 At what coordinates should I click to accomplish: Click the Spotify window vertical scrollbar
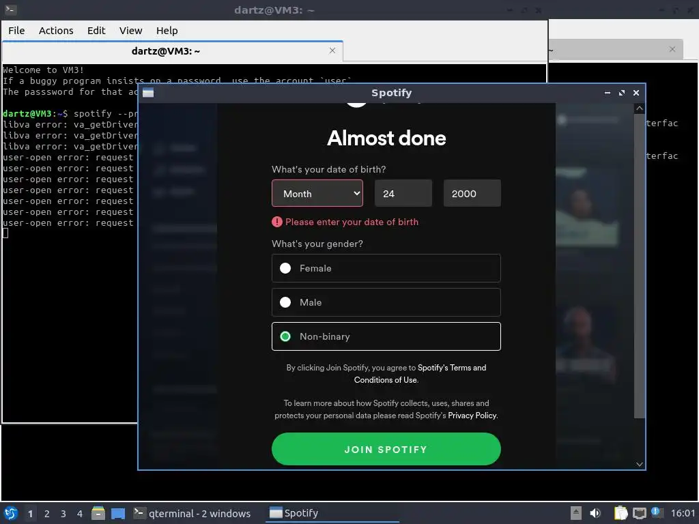click(x=639, y=265)
